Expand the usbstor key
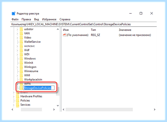Screen dimensions: 167x122 (17, 29)
